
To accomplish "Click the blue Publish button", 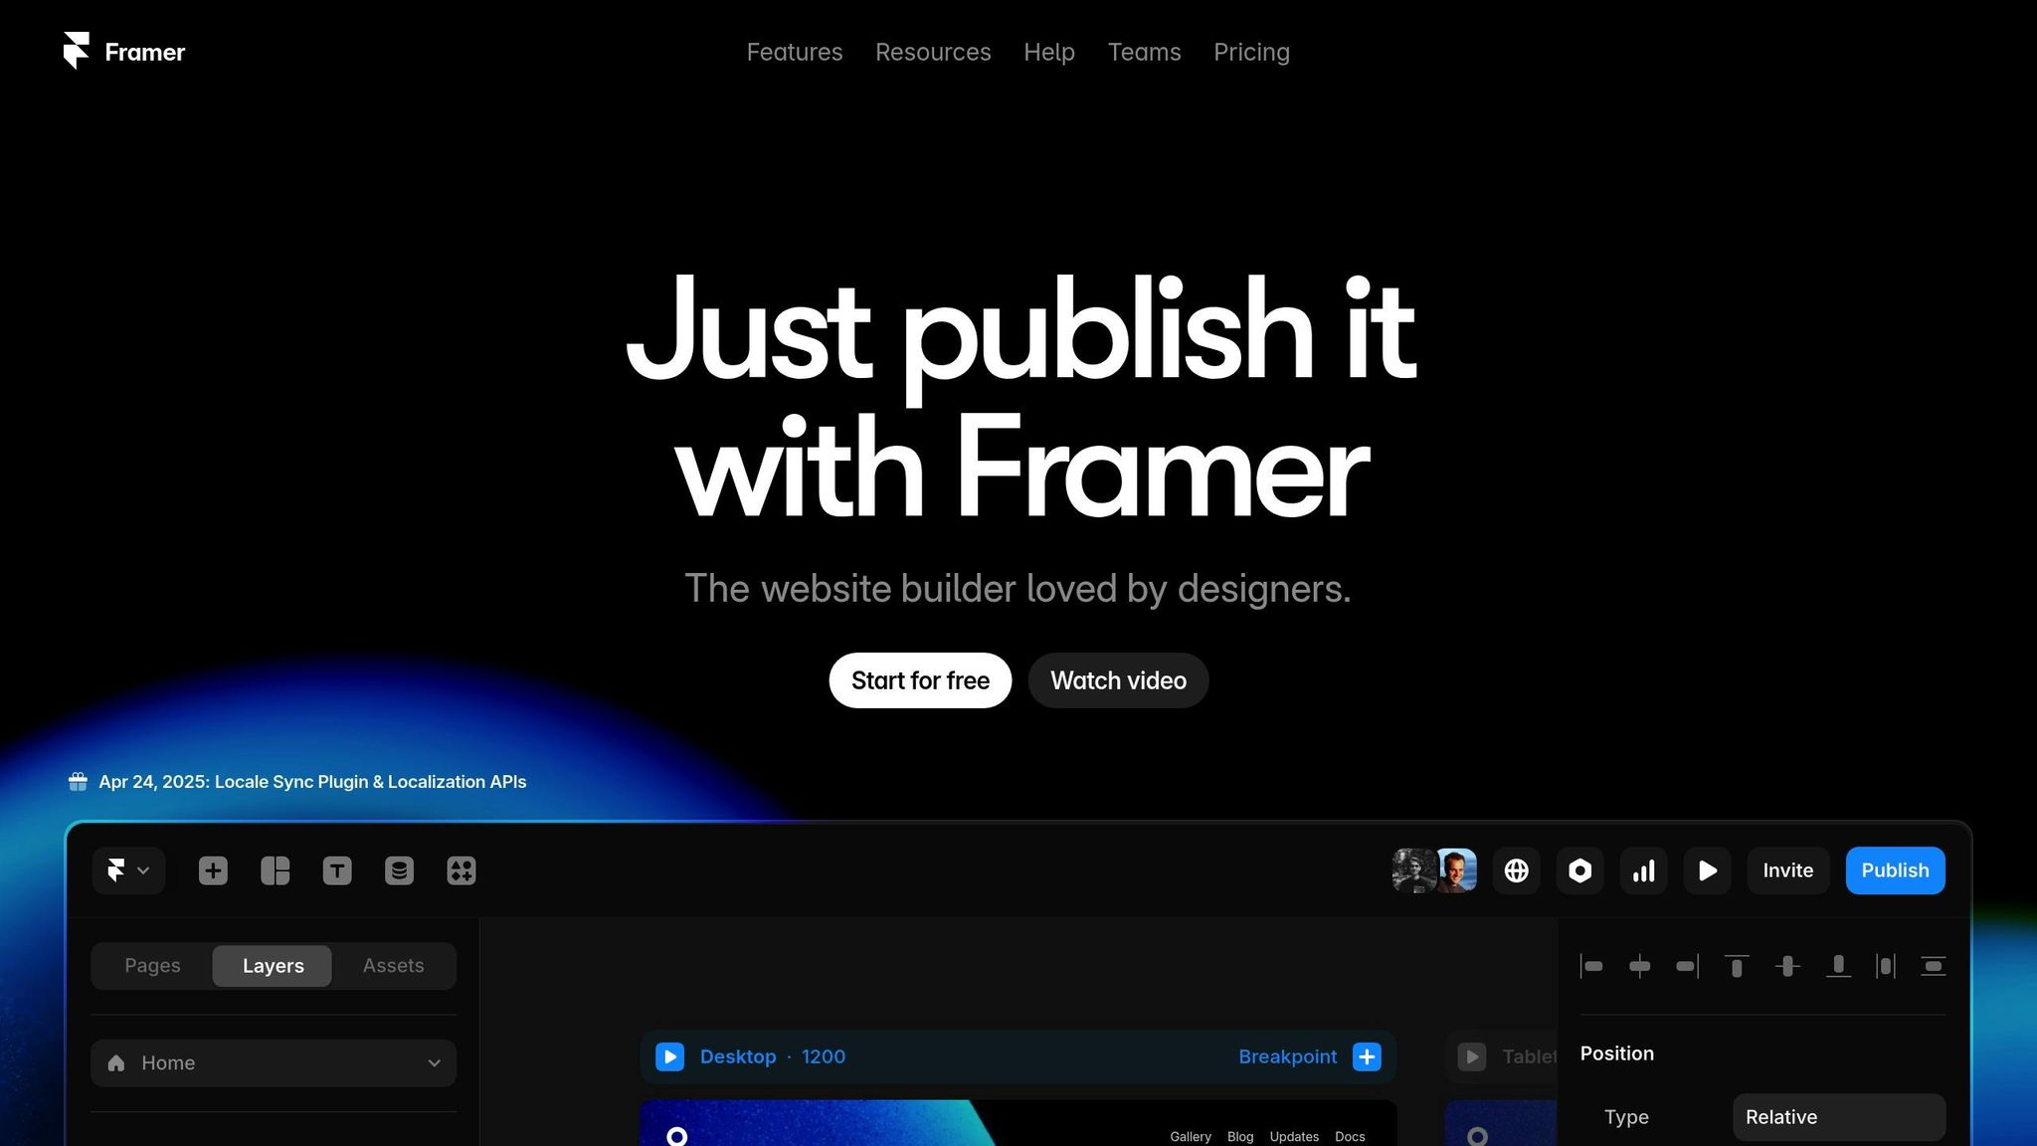I will [x=1896, y=870].
